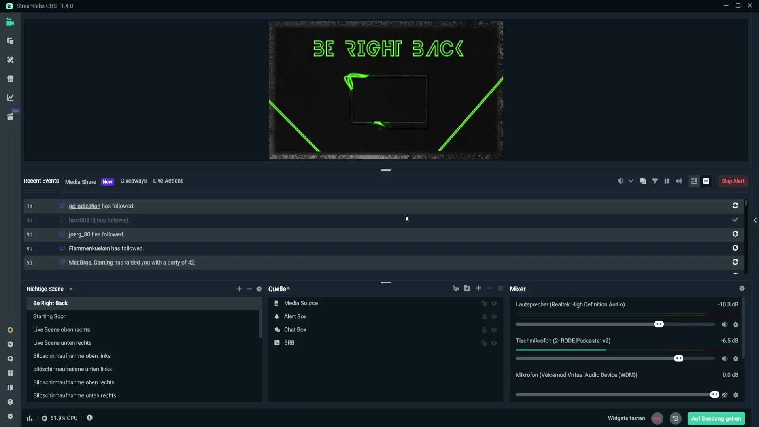
Task: Open the Highlighter icon marked Neu
Action: [10, 117]
